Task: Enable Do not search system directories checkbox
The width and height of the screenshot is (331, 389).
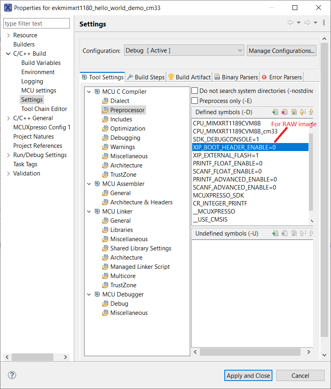Action: click(195, 91)
